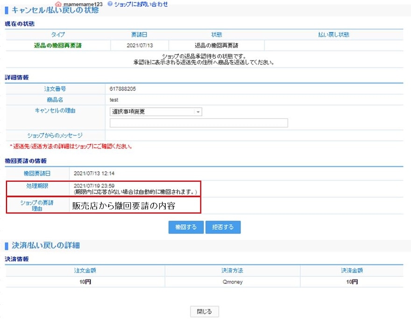Click the 払い戻し状態 column header
411x320 pixels.
pos(333,35)
